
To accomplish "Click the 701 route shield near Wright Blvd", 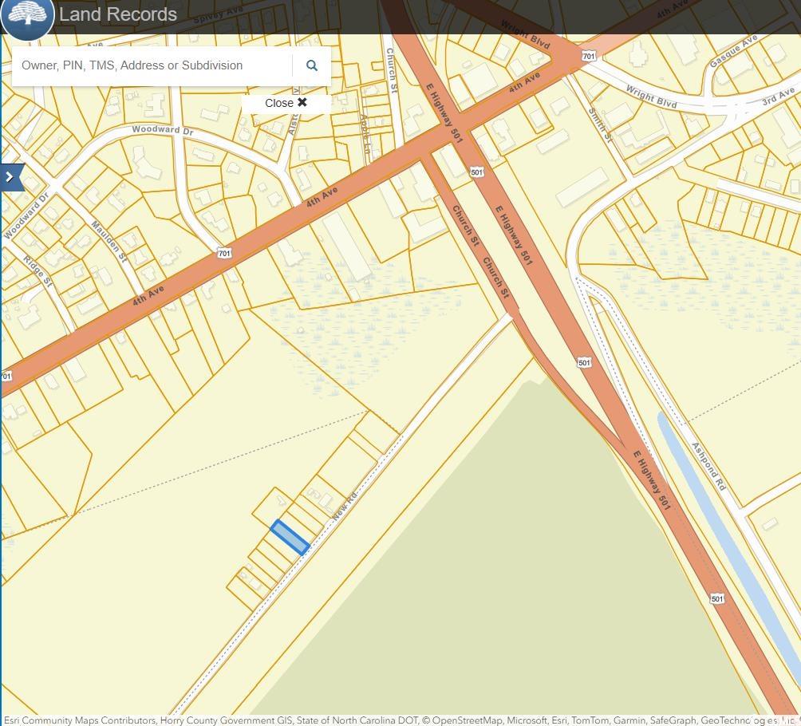I will click(x=589, y=56).
